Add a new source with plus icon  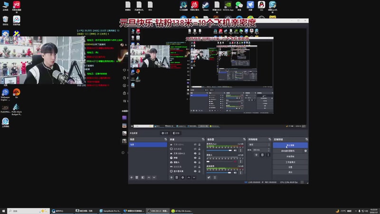click(x=171, y=177)
